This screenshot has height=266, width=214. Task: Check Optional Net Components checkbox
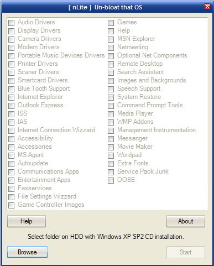(111, 56)
